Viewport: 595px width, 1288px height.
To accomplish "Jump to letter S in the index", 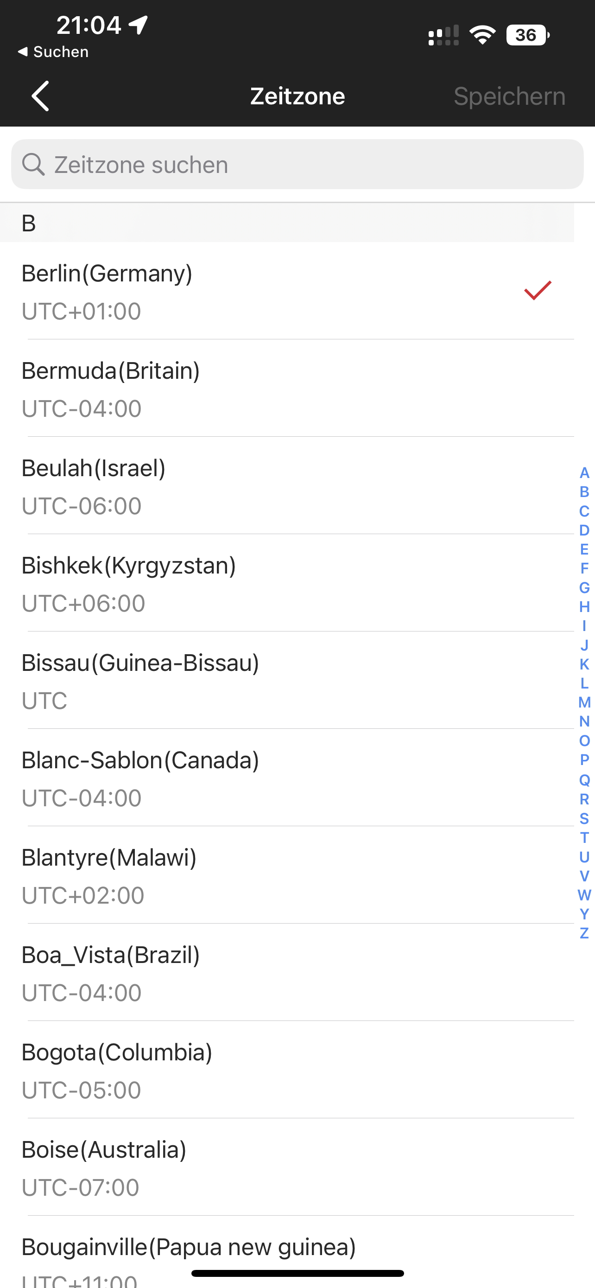I will click(x=584, y=818).
